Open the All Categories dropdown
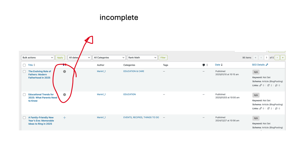305x153 pixels. pos(109,58)
